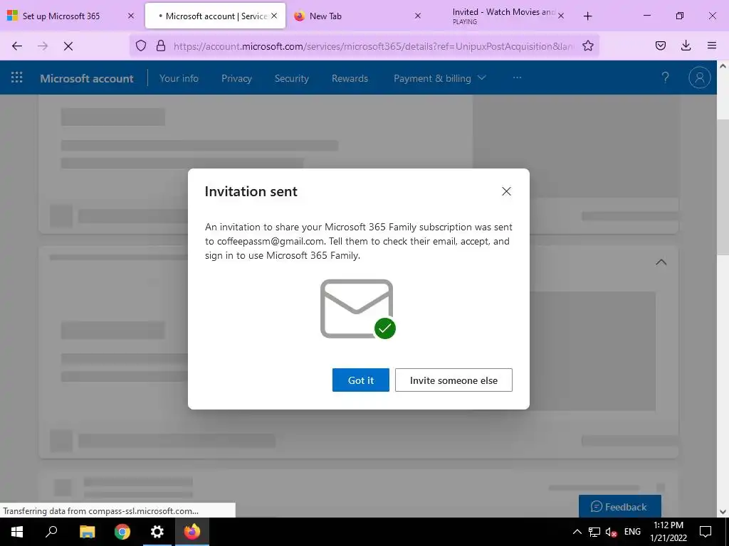Open the tracking protection shield icon
This screenshot has width=729, height=546.
[x=141, y=45]
